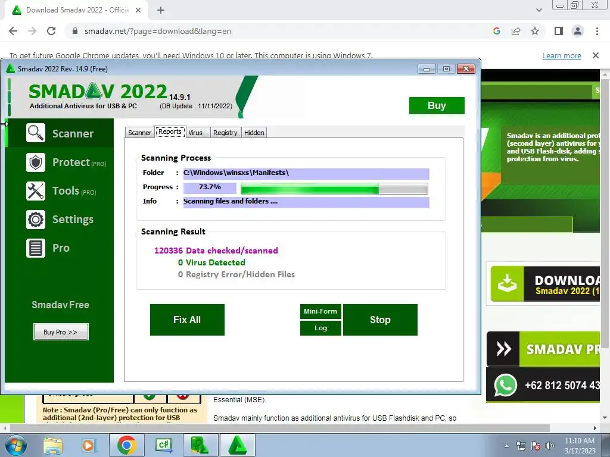Open the Scanner section magnifier icon
This screenshot has width=610, height=457.
36,133
